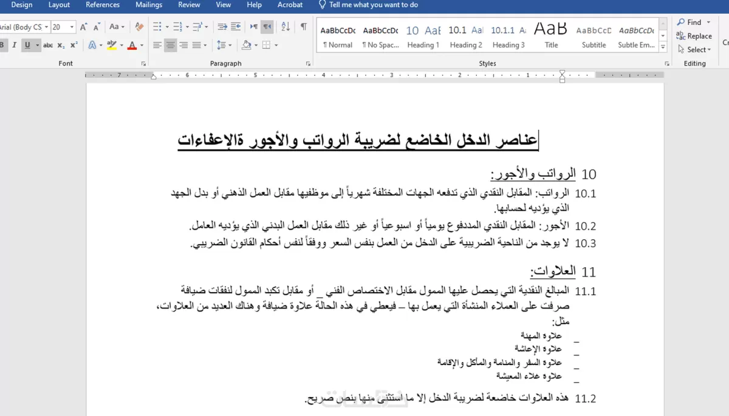Viewport: 729px width, 416px height.
Task: Click the Replace button
Action: pos(694,36)
